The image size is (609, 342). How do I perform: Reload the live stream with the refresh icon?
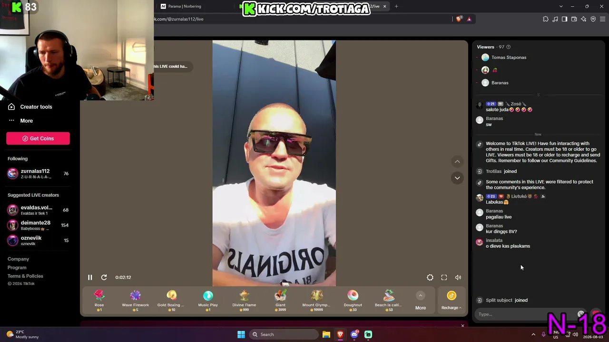click(104, 277)
